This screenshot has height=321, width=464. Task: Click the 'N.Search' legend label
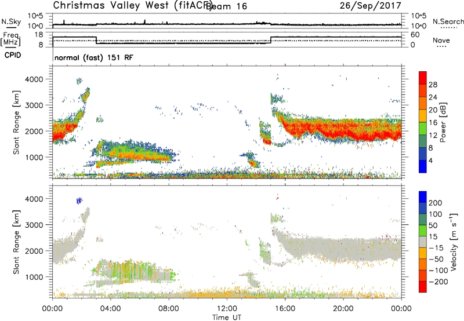point(448,21)
